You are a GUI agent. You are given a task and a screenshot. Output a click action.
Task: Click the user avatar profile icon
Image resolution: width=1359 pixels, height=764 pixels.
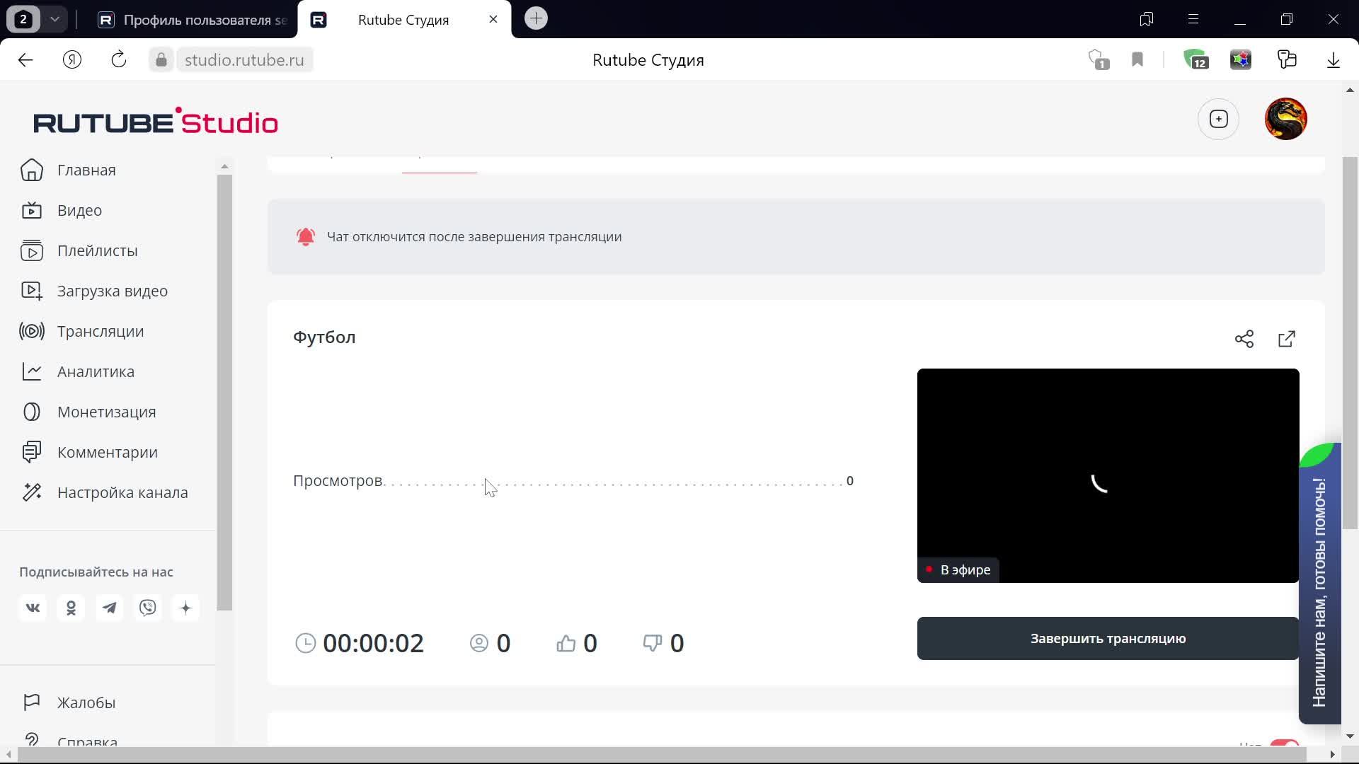pos(1285,119)
